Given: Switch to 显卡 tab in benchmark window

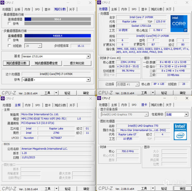Looking at the screenshot, I should [47, 9].
